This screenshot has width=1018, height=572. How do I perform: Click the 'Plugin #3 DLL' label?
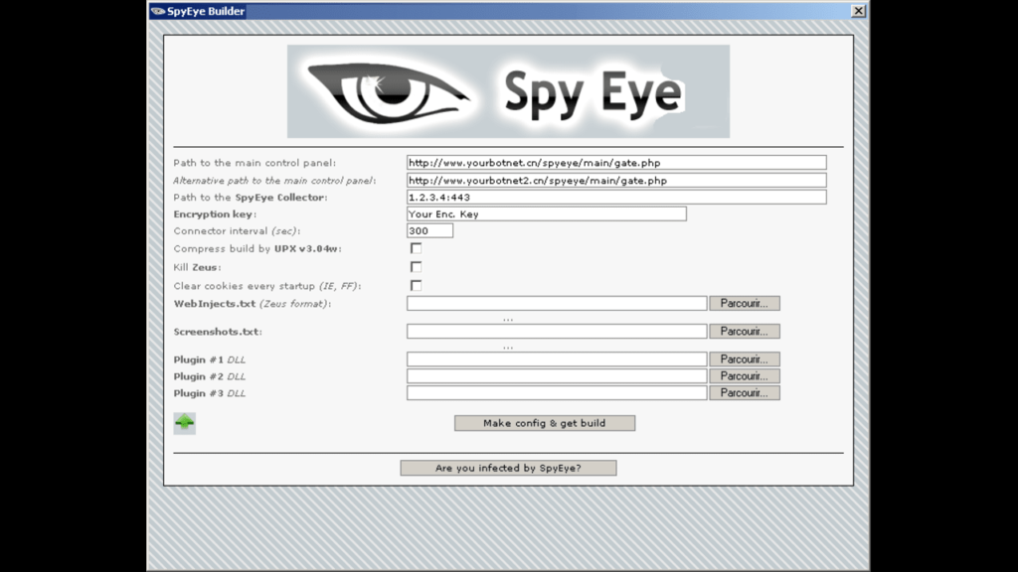click(x=209, y=393)
